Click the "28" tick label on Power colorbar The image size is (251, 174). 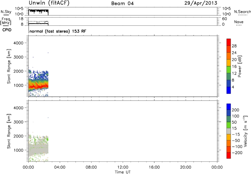click(x=234, y=46)
